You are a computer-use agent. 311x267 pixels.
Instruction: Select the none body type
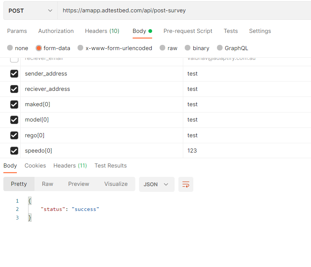[x=18, y=48]
